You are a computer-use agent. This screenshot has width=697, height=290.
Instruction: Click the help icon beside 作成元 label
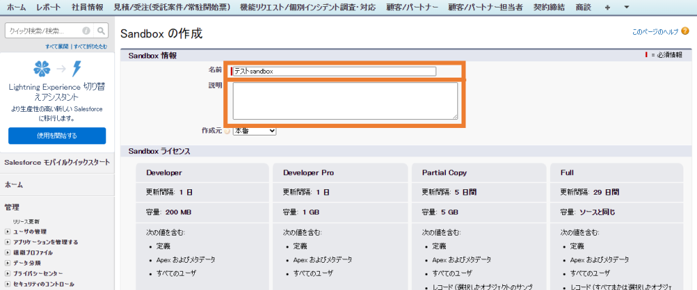click(x=227, y=131)
